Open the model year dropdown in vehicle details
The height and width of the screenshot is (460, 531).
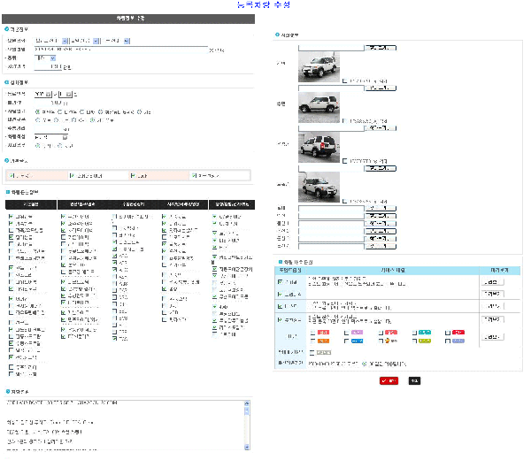(42, 93)
